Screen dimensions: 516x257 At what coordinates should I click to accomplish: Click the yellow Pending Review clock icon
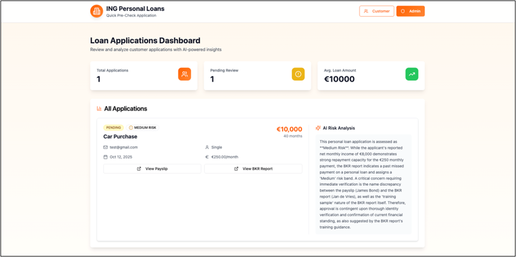pos(298,74)
